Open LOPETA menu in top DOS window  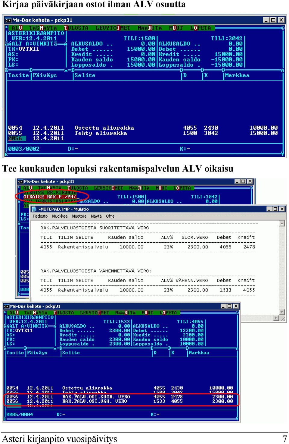[x=200, y=28]
